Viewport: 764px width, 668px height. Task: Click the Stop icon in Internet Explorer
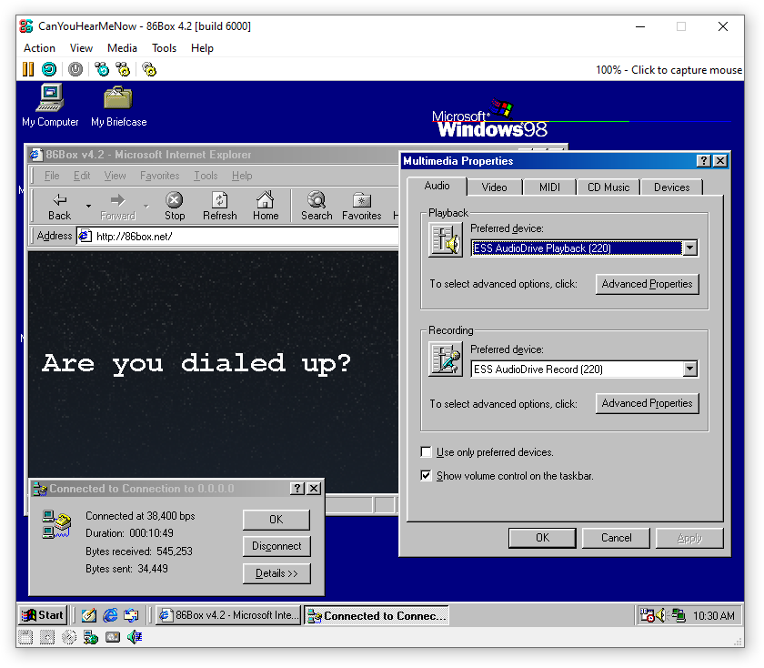pyautogui.click(x=175, y=206)
